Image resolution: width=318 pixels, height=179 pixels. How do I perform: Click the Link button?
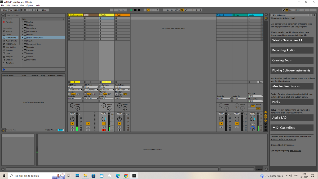tap(5, 10)
